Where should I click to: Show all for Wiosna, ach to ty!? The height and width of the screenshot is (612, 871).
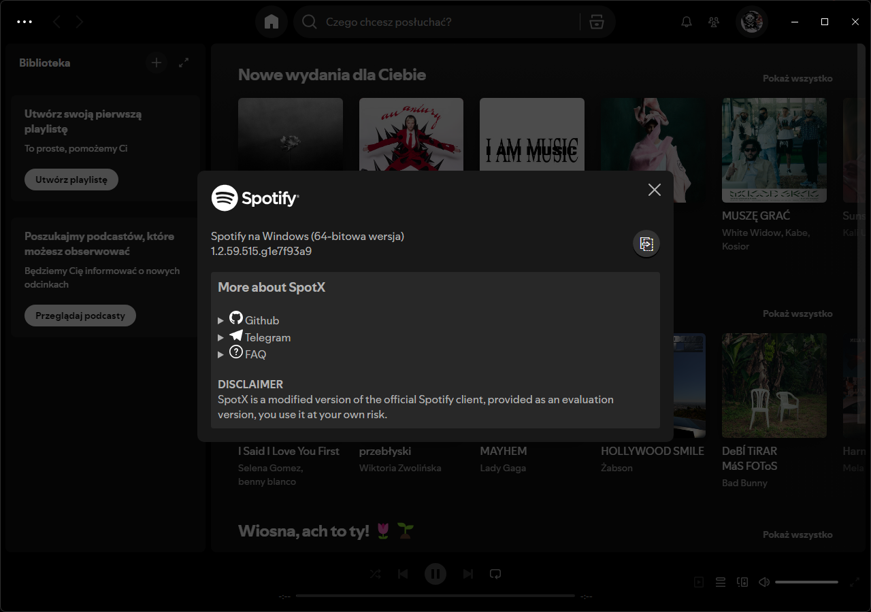coord(798,534)
